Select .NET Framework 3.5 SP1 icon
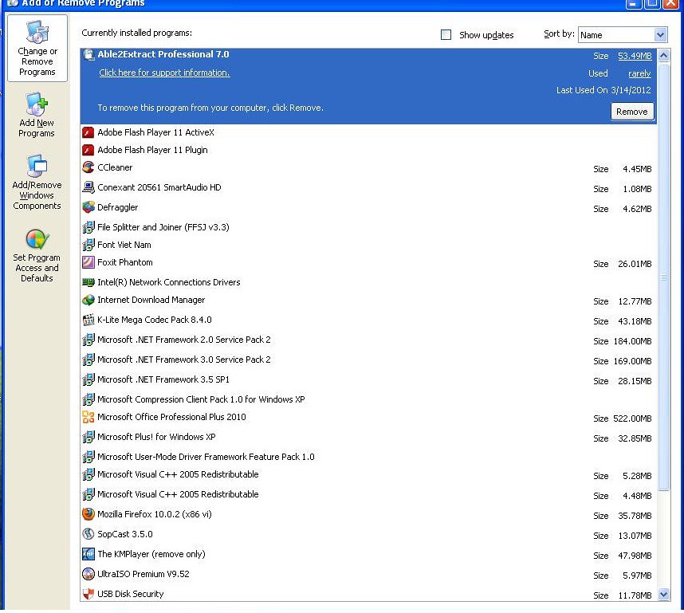Image resolution: width=684 pixels, height=613 pixels. point(88,379)
